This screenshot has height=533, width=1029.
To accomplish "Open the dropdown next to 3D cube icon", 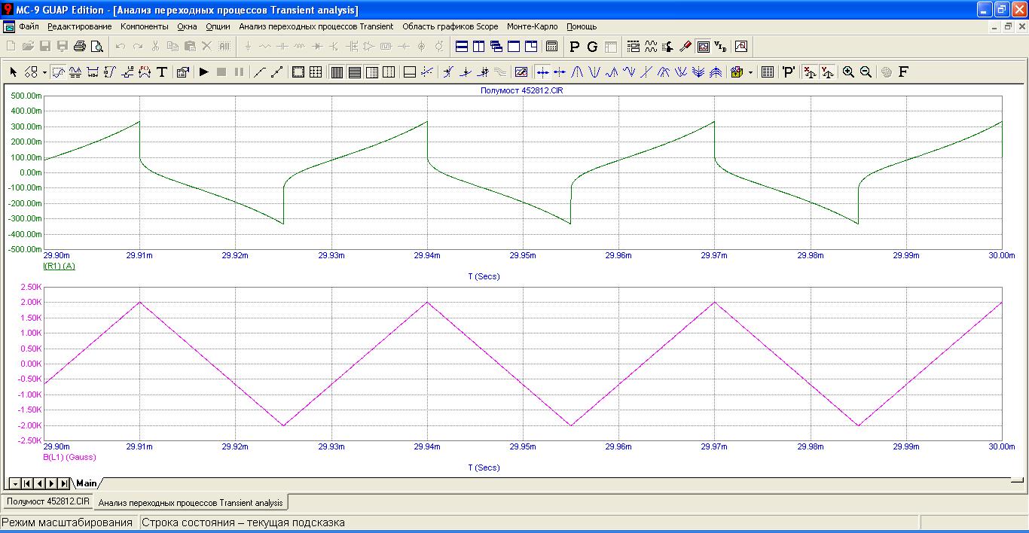I will pos(750,73).
